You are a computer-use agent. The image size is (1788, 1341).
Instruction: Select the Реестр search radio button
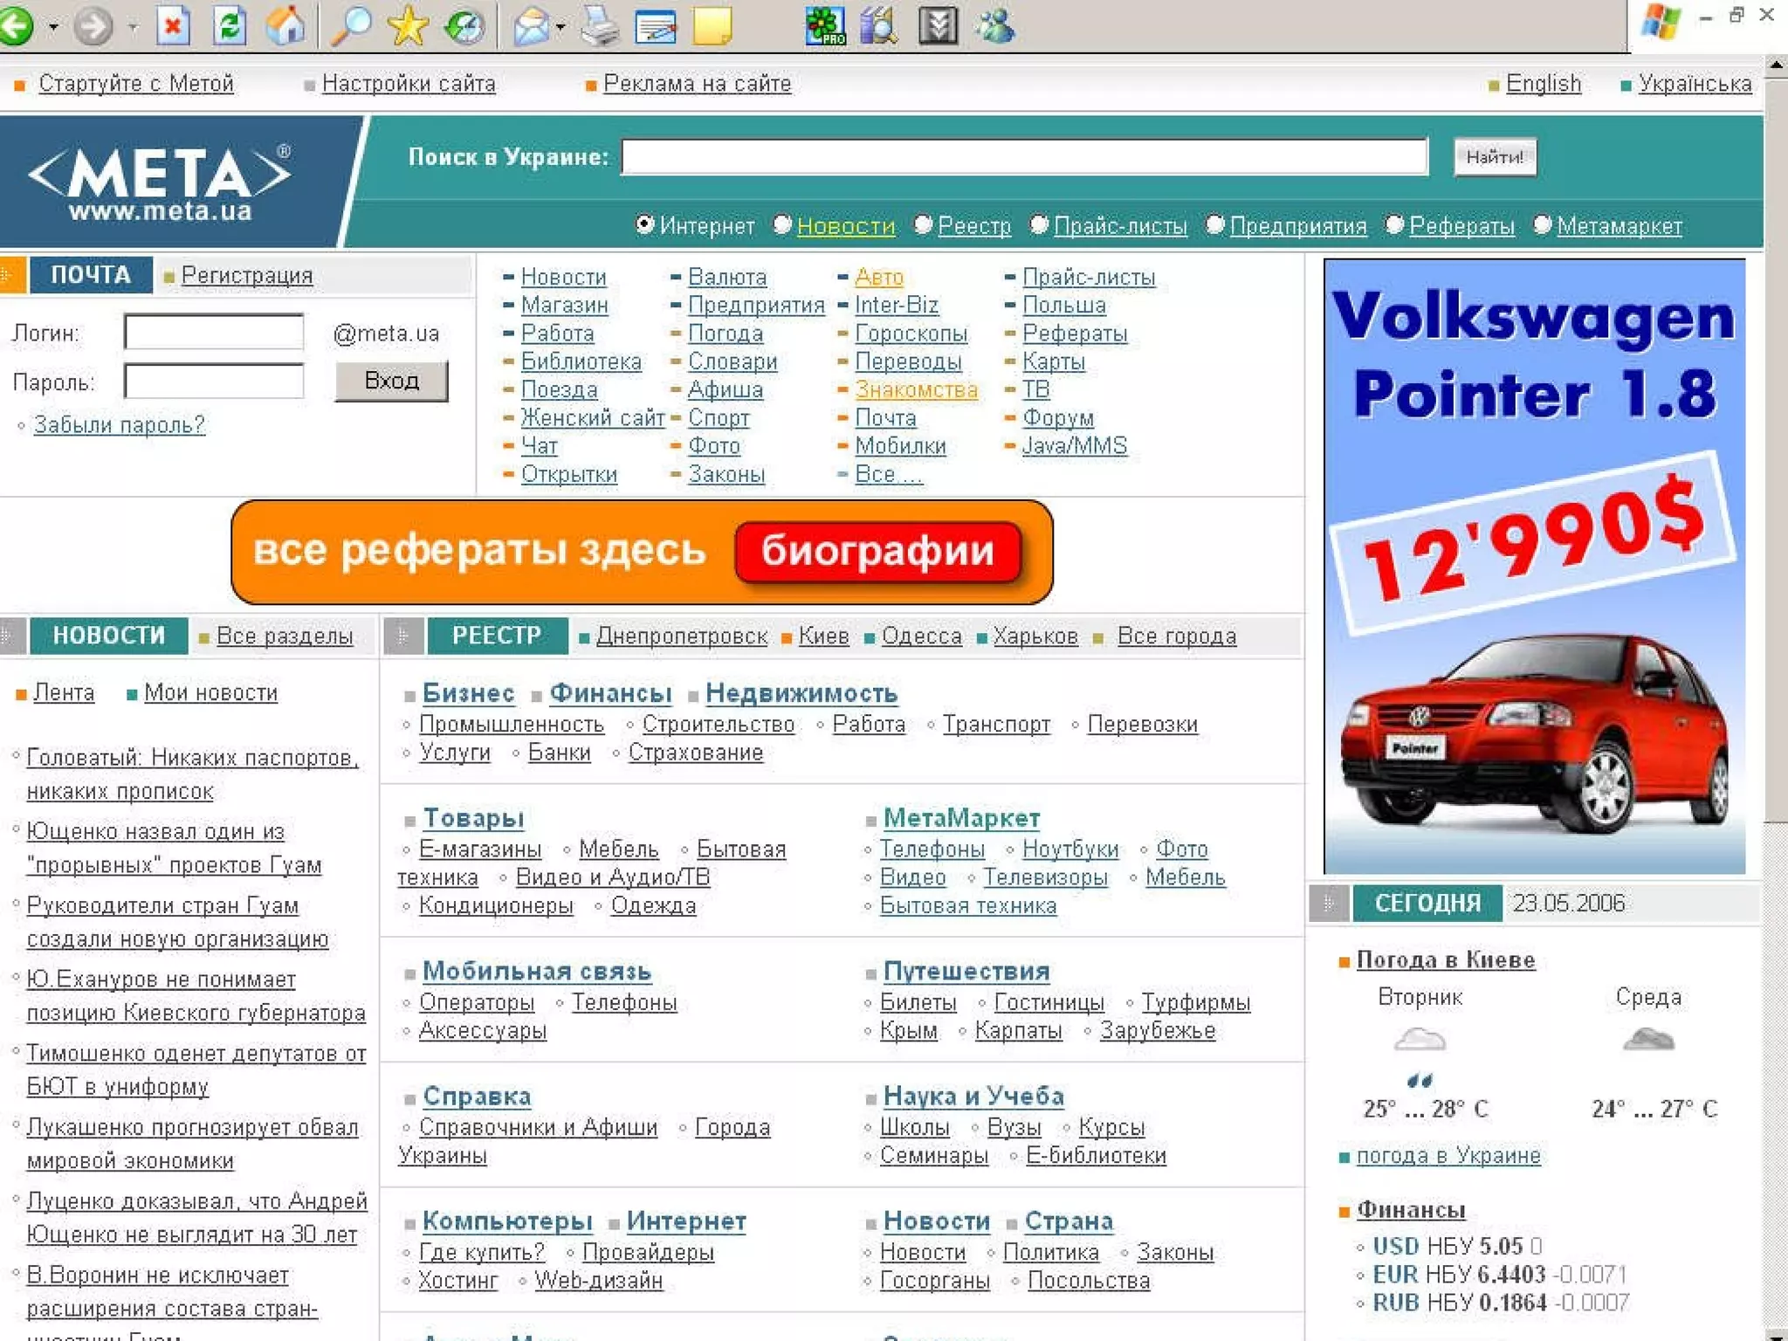pyautogui.click(x=923, y=225)
